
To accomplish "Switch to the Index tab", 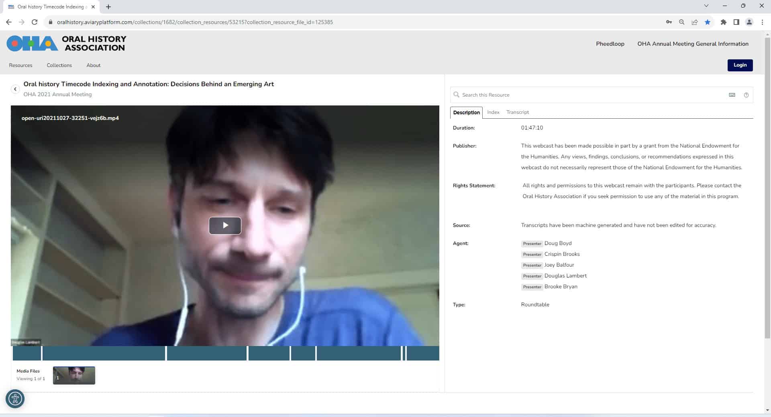I will pyautogui.click(x=493, y=112).
